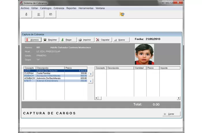Click the first student icon in main toolbar
Image resolution: width=202 pixels, height=133 pixels.
pos(27,14)
